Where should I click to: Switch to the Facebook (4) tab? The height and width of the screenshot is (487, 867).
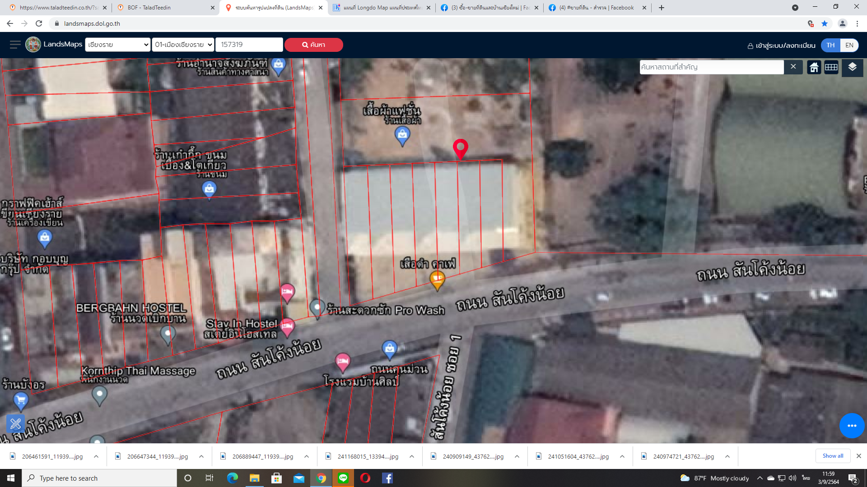coord(597,8)
